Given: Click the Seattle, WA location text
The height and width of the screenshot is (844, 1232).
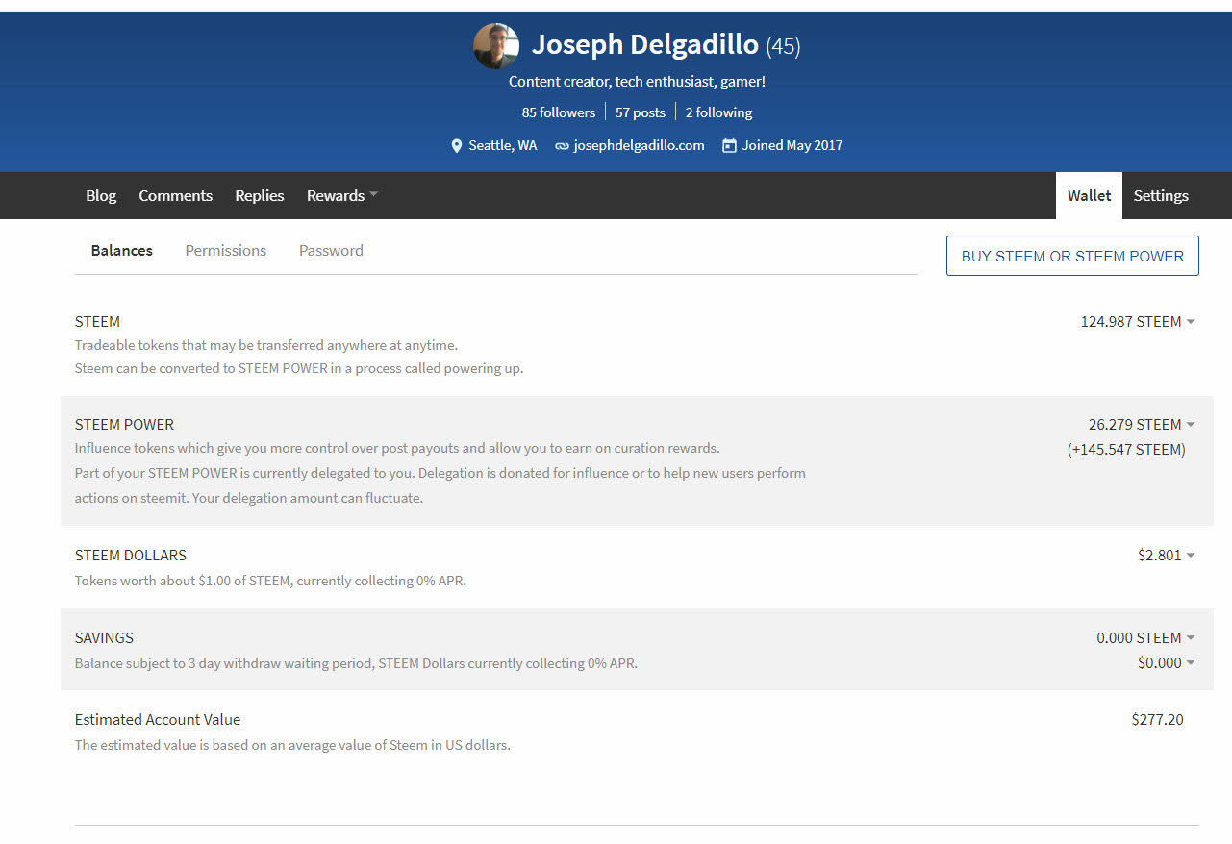Looking at the screenshot, I should [x=503, y=145].
